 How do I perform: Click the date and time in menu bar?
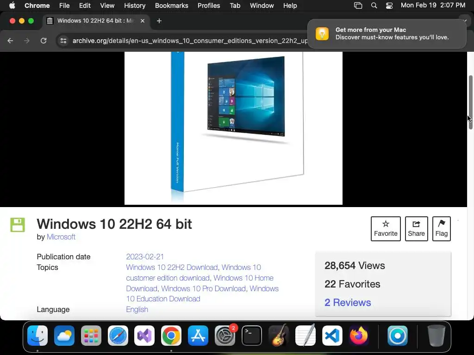pos(433,5)
